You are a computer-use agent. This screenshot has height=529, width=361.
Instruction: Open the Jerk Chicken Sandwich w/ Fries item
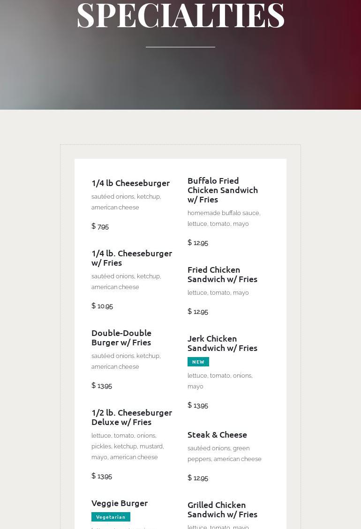(222, 343)
